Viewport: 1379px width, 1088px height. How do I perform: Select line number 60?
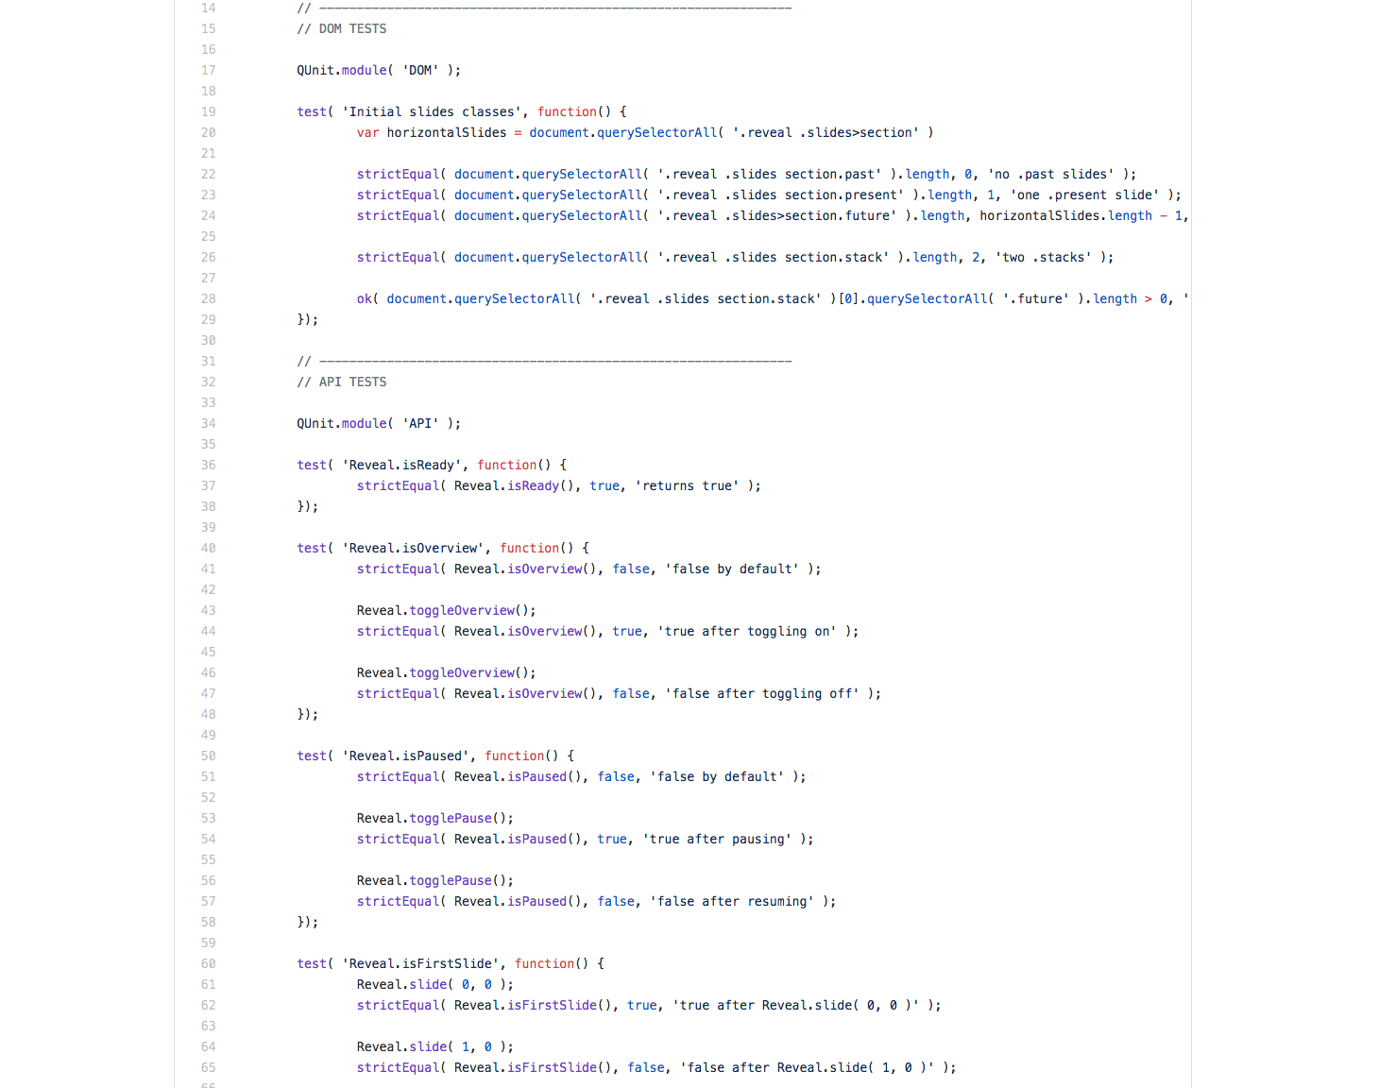(208, 963)
